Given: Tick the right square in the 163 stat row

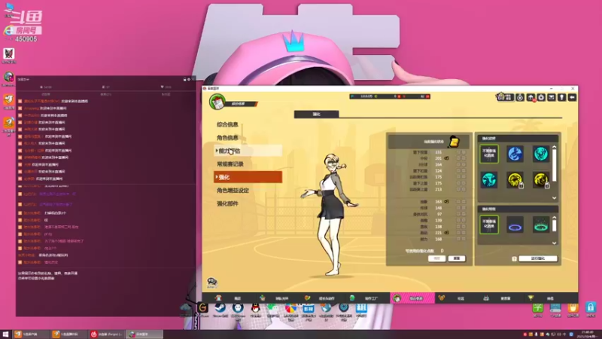Looking at the screenshot, I should (x=464, y=201).
